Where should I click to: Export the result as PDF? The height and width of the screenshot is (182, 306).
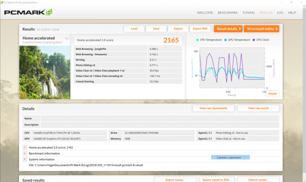[x=200, y=29]
